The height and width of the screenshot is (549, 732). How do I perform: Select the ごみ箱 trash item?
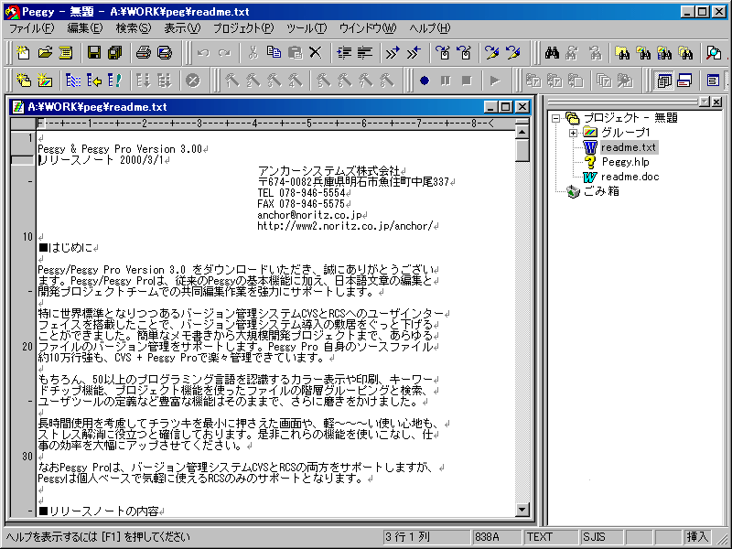(x=601, y=191)
